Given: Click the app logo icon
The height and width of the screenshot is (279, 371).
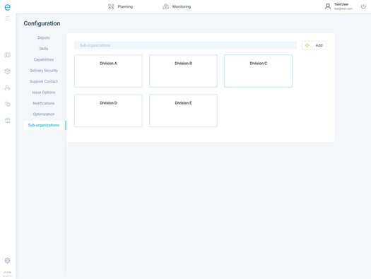Looking at the screenshot, I should click(x=8, y=7).
